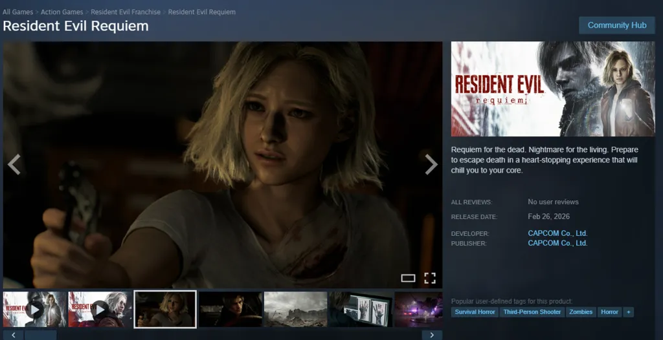663x340 pixels.
Task: Select the man driving car screenshot thumbnail
Action: (x=230, y=309)
